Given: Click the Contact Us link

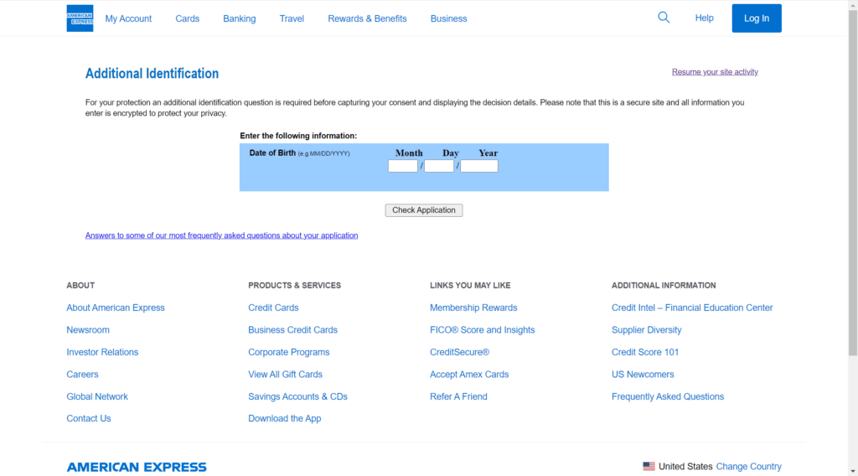Looking at the screenshot, I should (89, 418).
